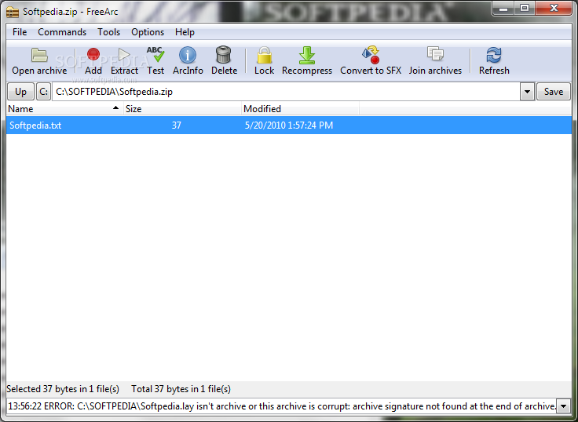The height and width of the screenshot is (422, 578).
Task: Open the Help menu
Action: pos(185,32)
